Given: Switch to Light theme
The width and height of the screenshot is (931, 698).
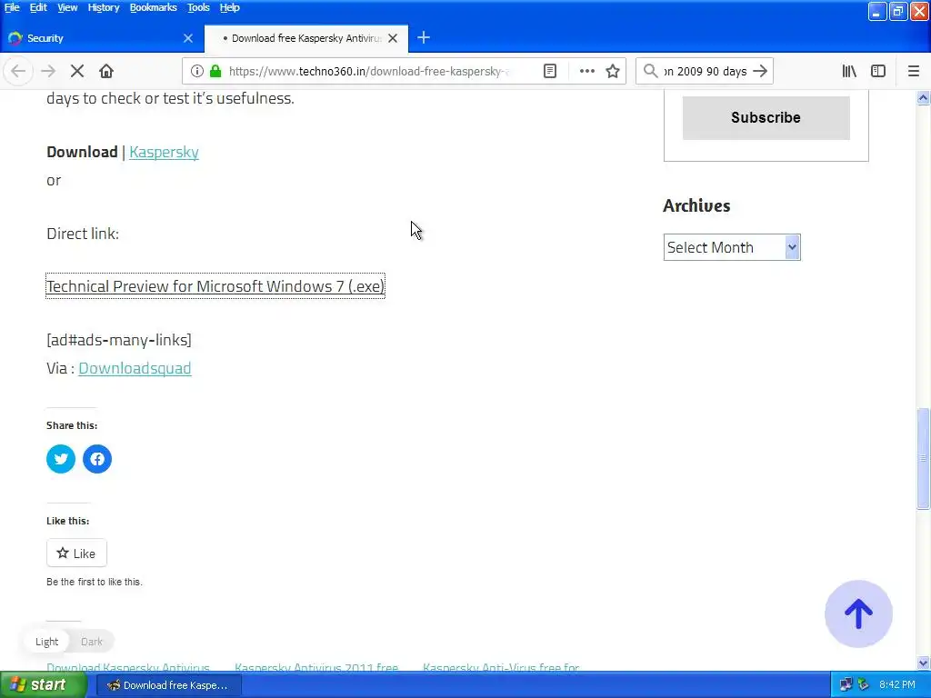Looking at the screenshot, I should tap(47, 642).
